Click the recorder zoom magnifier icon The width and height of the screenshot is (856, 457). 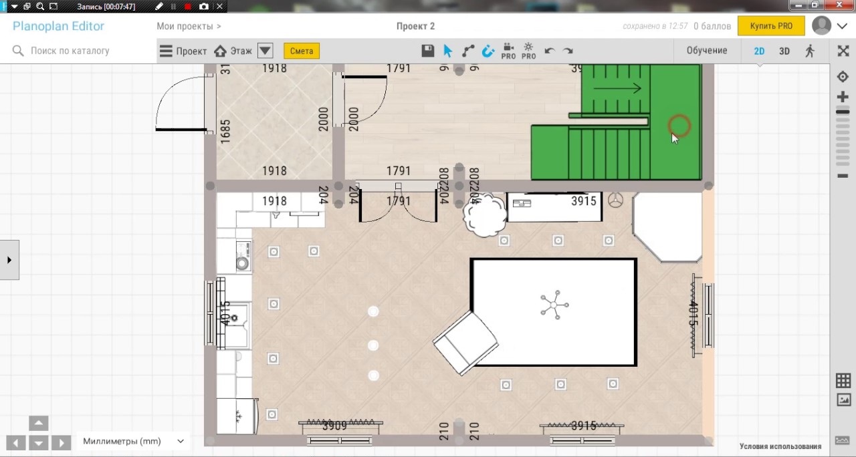point(40,7)
